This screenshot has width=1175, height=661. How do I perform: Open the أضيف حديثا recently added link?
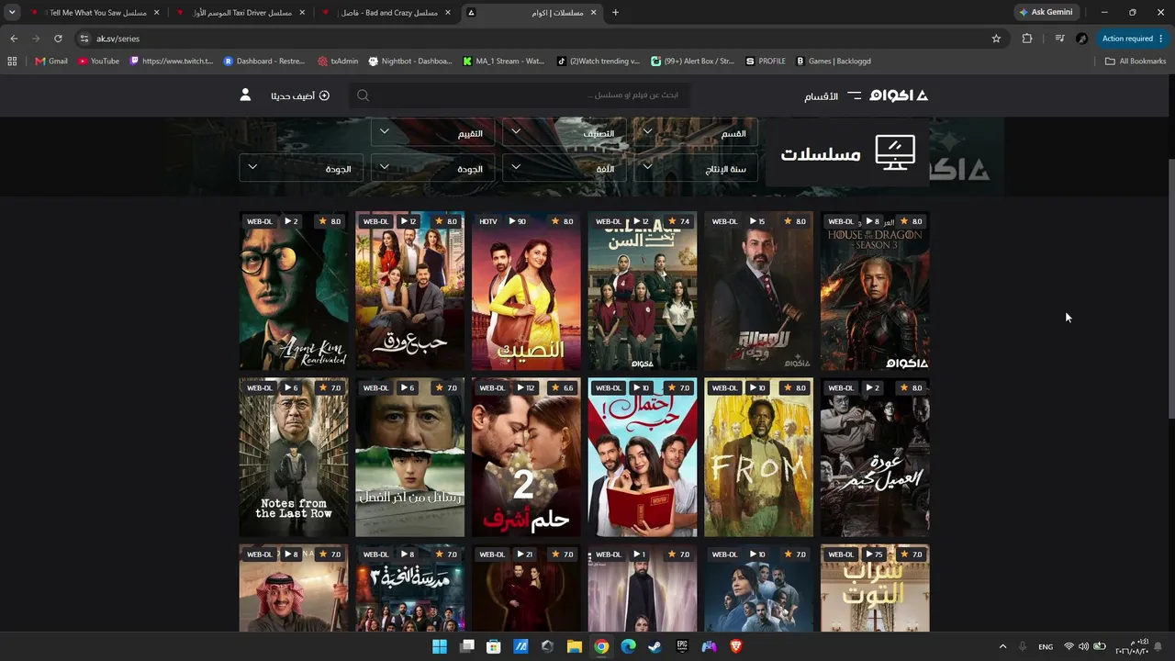coord(300,95)
